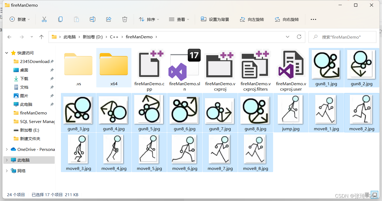The height and width of the screenshot is (201, 382).
Task: Select the move8_6.jpg thumbnail
Action: pyautogui.click(x=185, y=149)
